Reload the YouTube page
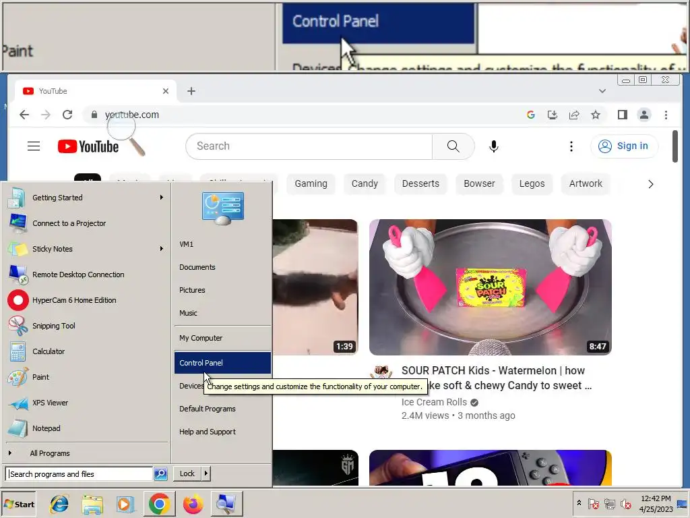This screenshot has height=518, width=690. pos(67,115)
